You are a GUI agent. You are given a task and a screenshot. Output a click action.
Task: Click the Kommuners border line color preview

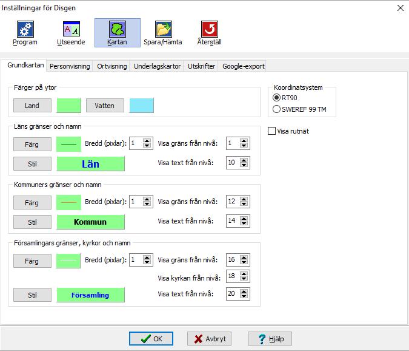coord(69,202)
